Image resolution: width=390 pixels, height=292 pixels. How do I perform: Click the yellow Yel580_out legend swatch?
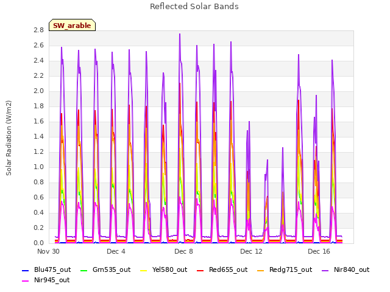(144, 270)
